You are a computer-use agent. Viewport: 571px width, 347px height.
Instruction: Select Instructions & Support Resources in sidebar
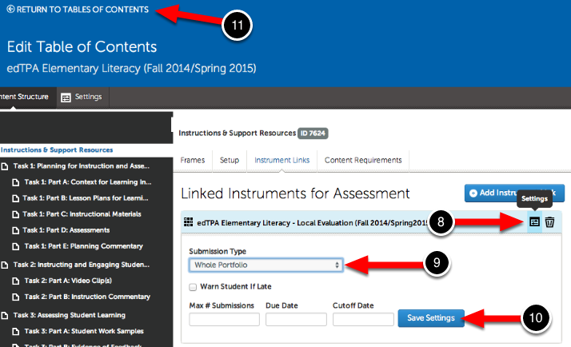[x=57, y=150]
